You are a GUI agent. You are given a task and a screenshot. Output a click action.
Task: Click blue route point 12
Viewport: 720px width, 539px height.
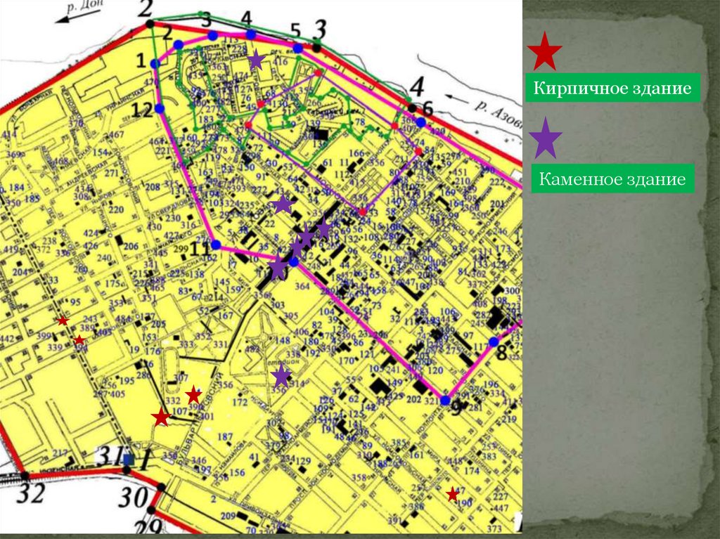pos(160,108)
